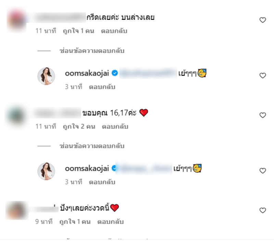Screen dimensions: 274x245
Task: Open first oomsakaojai profile picture
Action: (x=46, y=76)
